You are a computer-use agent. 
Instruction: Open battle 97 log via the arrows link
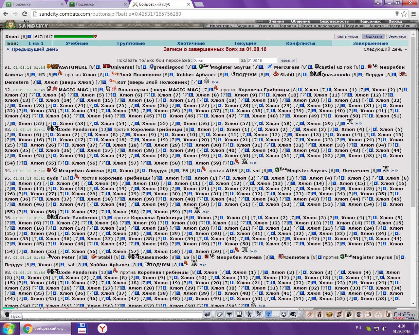(203, 265)
